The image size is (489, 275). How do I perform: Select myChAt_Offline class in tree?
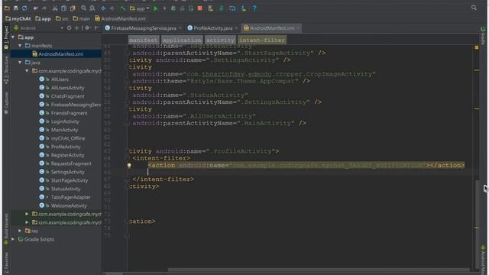click(68, 138)
